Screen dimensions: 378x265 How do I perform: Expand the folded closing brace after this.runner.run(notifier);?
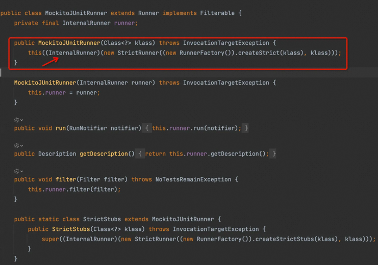(x=246, y=128)
